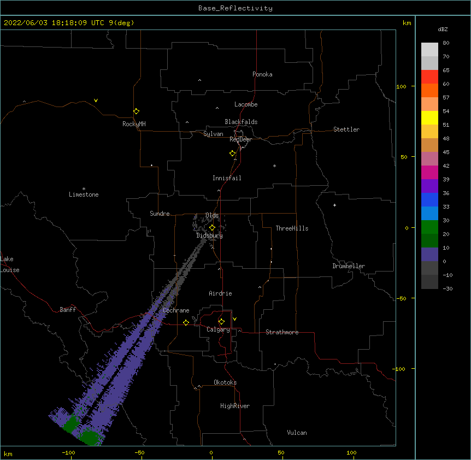Viewport: 471px width, 460px height.
Task: Click the white asterisk marker east of Innisfail
Action: pos(274,166)
